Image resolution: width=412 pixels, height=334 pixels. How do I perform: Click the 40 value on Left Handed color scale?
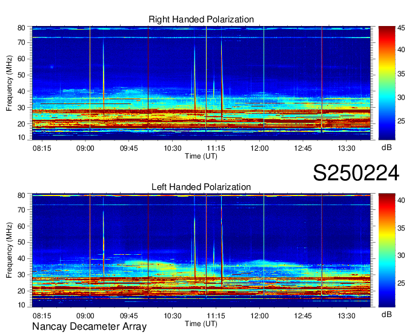(x=401, y=200)
